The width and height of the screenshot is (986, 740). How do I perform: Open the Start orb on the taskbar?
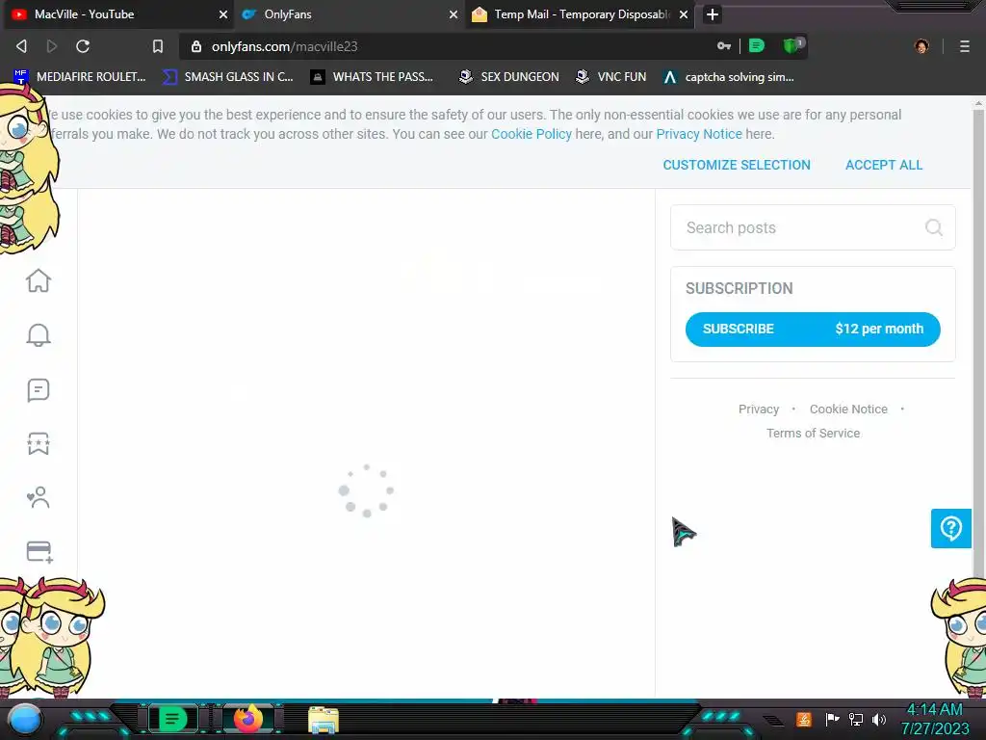click(25, 719)
